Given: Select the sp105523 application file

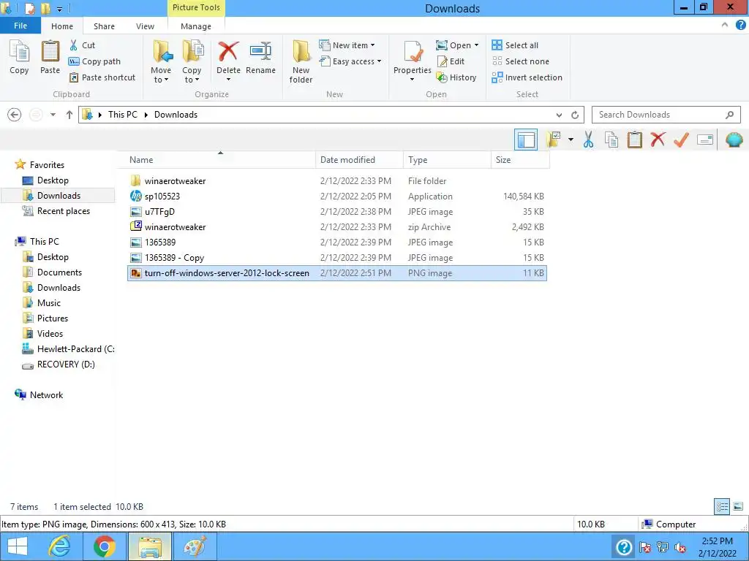Looking at the screenshot, I should pos(337,196).
